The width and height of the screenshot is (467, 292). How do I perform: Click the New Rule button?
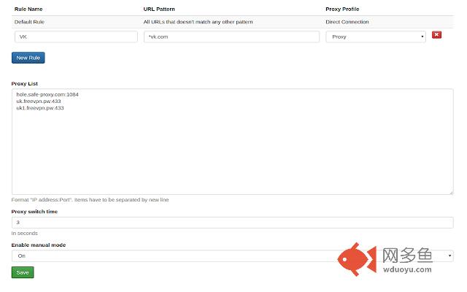tap(28, 58)
